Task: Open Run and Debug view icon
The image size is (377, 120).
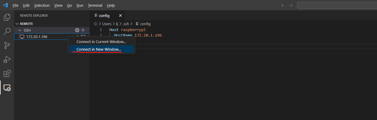Action: pos(7,59)
